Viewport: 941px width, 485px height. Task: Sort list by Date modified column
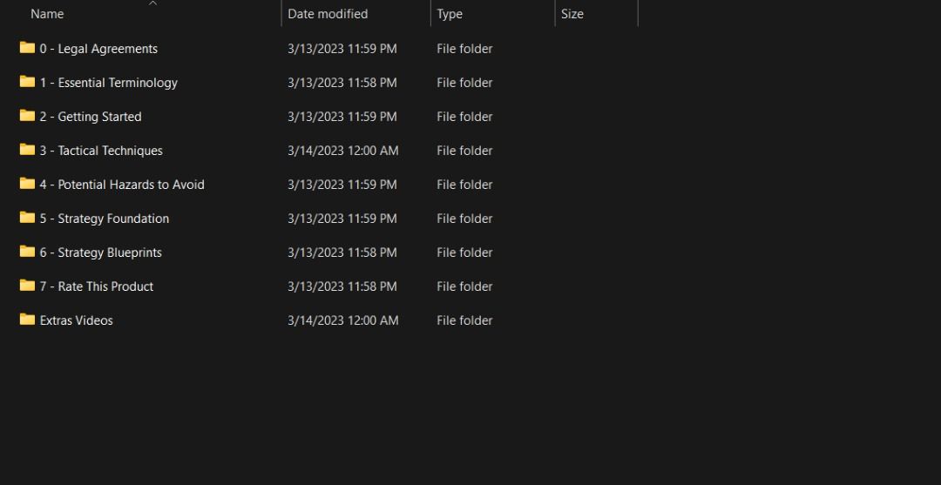tap(328, 14)
